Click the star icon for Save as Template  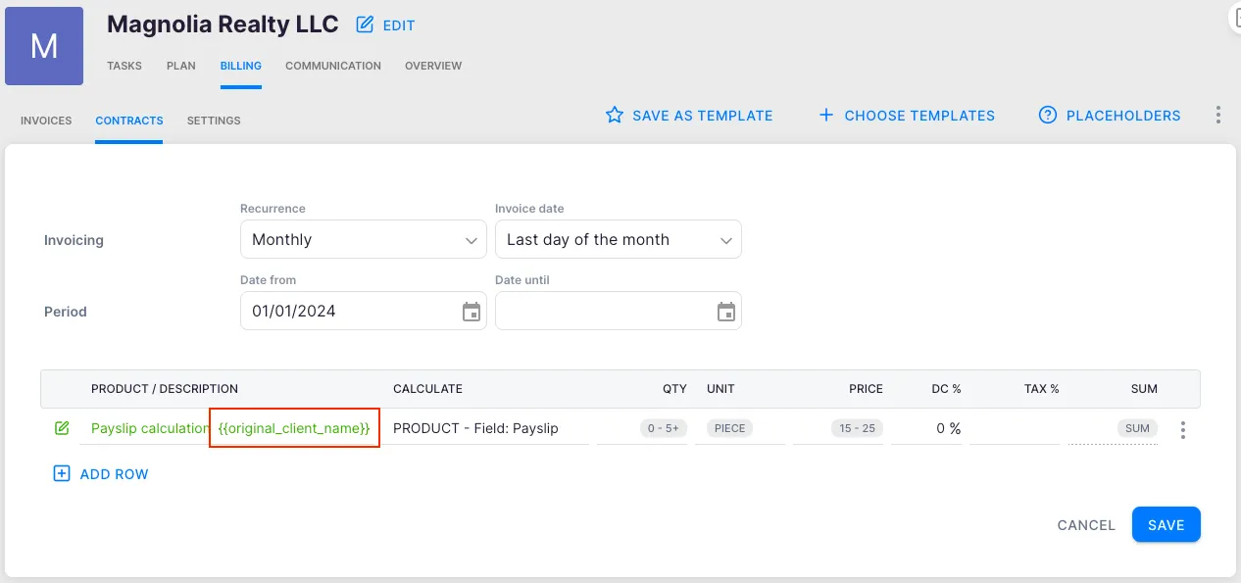click(x=615, y=116)
